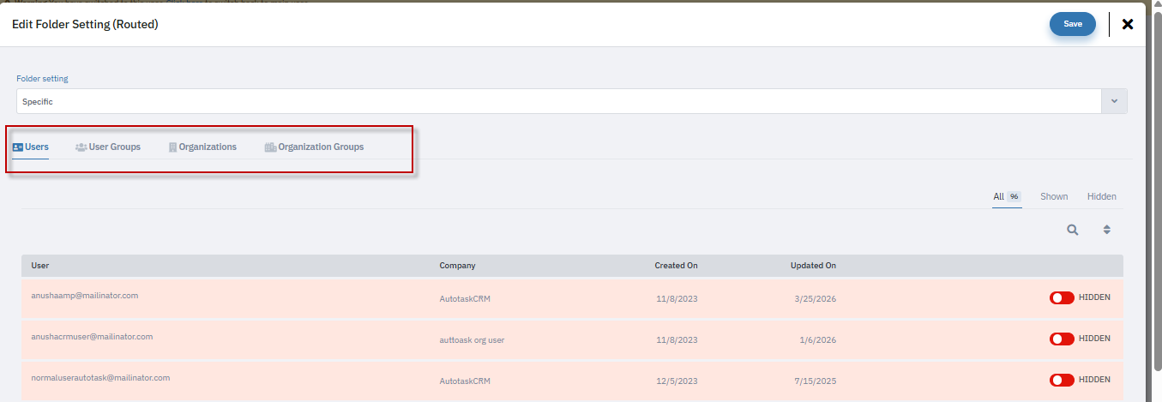
Task: Toggle visibility for anushaamp@mailinator.com
Action: click(x=1062, y=297)
